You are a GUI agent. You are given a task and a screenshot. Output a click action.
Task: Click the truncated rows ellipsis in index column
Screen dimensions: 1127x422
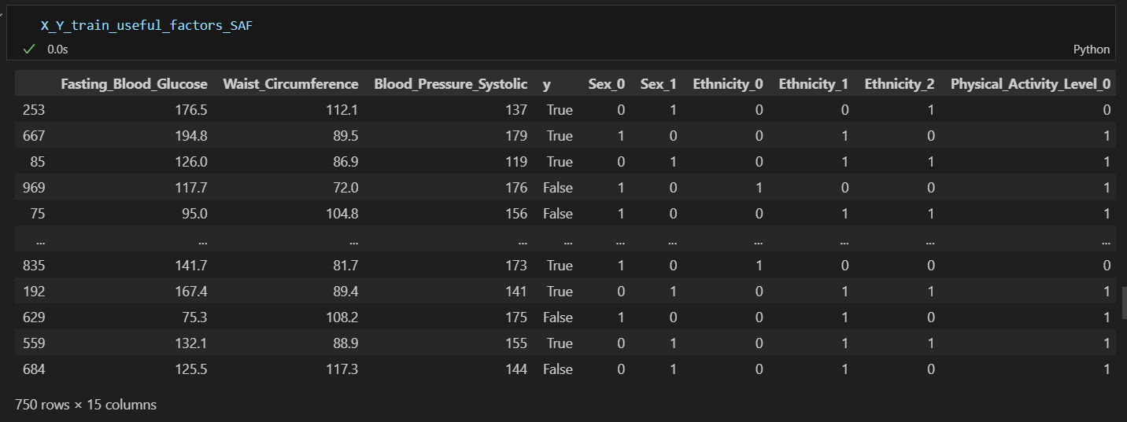(x=39, y=240)
